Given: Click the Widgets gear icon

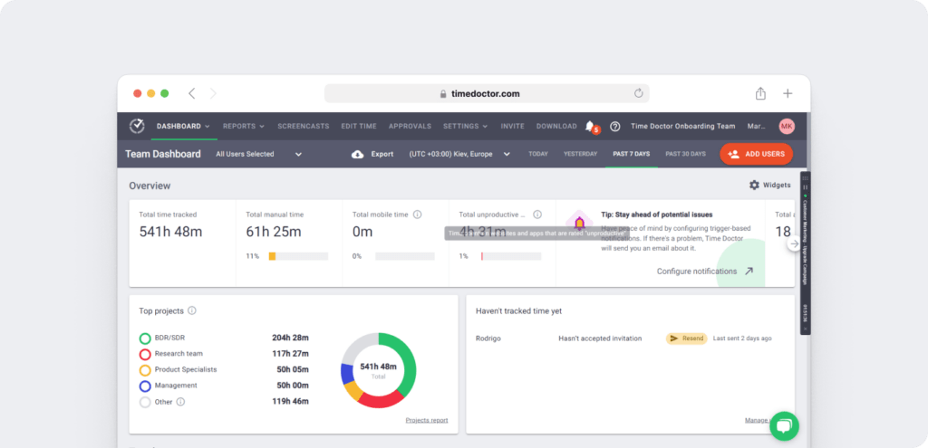Looking at the screenshot, I should 754,185.
